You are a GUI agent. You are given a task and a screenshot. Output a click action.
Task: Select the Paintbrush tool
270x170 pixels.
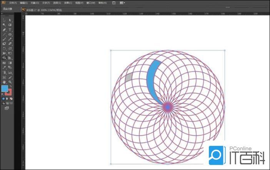4,39
